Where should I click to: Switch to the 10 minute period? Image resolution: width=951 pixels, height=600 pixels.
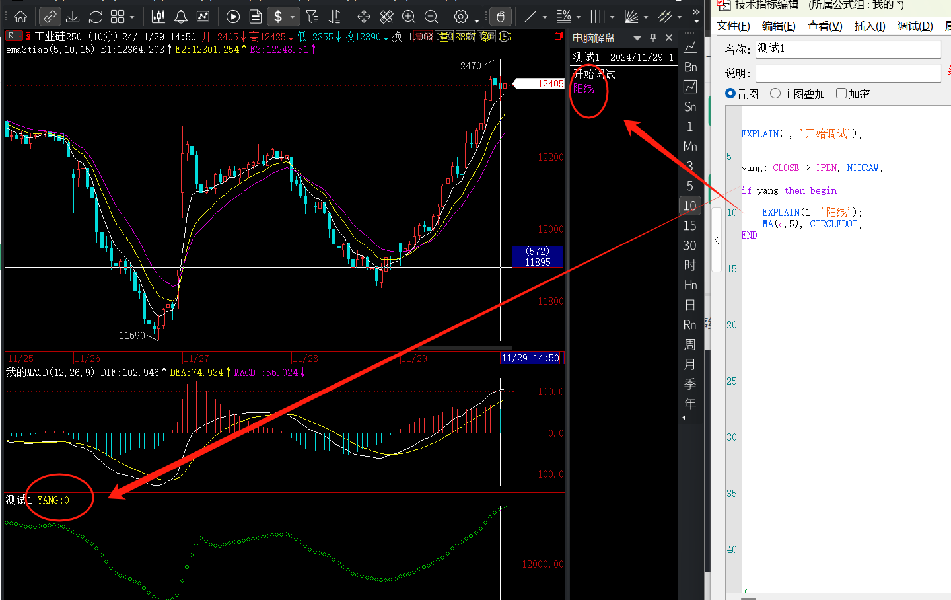pyautogui.click(x=690, y=206)
